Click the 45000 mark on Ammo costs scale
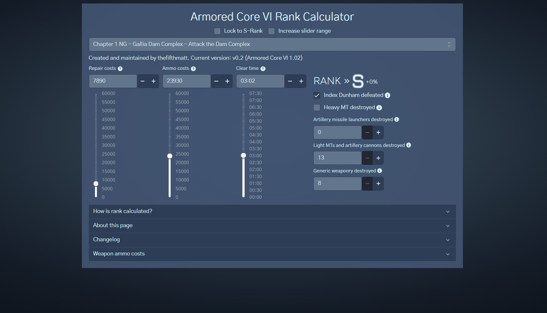Screen dimensions: 547x313 click(182, 120)
